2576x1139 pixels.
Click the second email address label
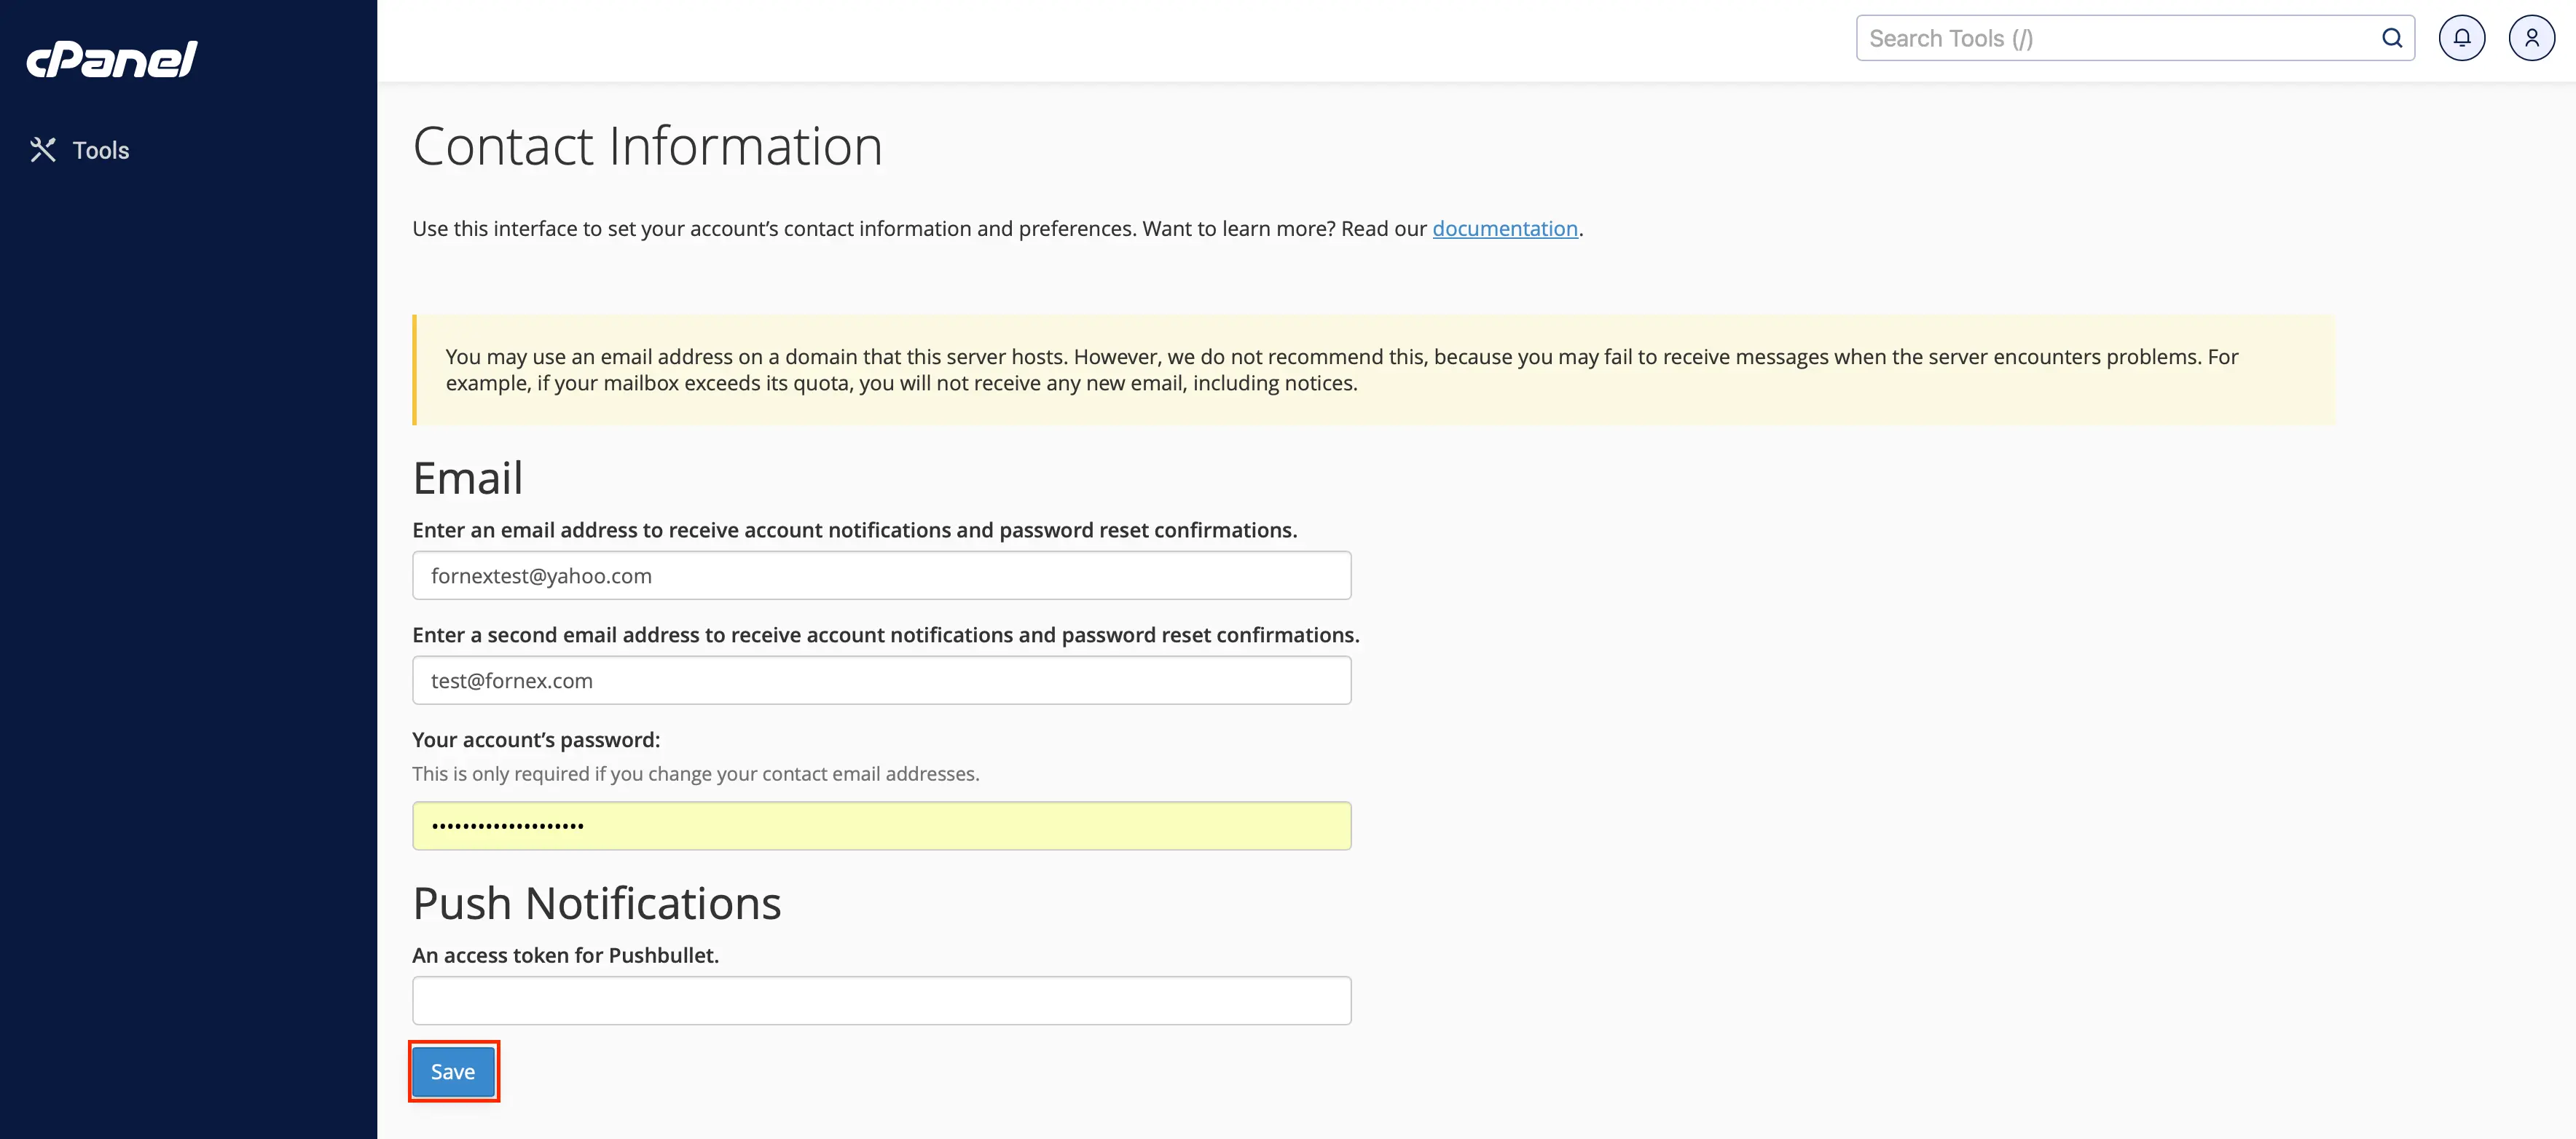pyautogui.click(x=885, y=635)
